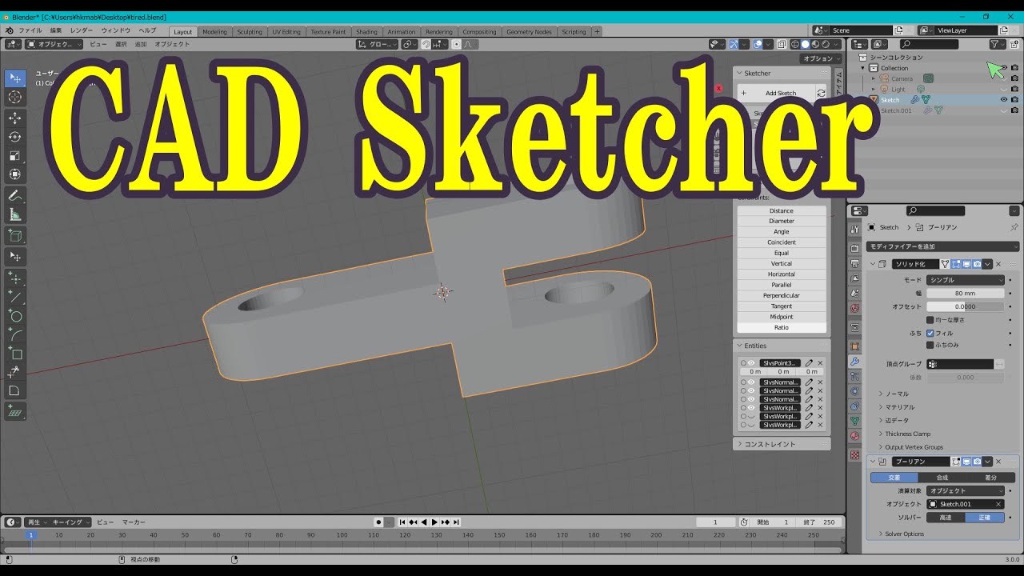Activate the Scale tool
This screenshot has width=1024, height=576.
point(15,155)
